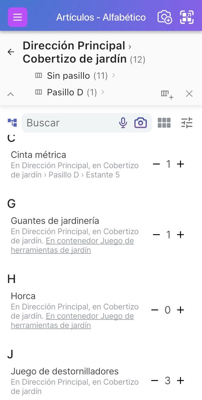Open the hamburger menu

click(x=17, y=17)
